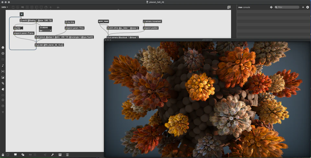
Task: Click the patcher windows overlap icon
Action: tap(23, 155)
